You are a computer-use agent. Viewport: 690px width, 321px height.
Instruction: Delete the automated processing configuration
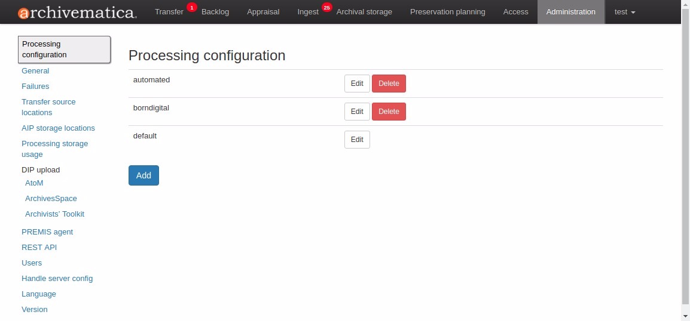click(389, 84)
